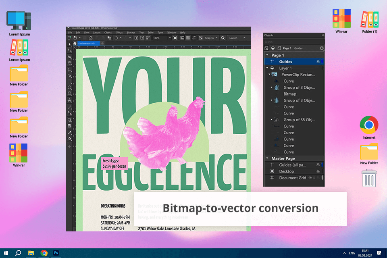Toggle lock on the Guides layer
The width and height of the screenshot is (387, 258).
click(318, 61)
